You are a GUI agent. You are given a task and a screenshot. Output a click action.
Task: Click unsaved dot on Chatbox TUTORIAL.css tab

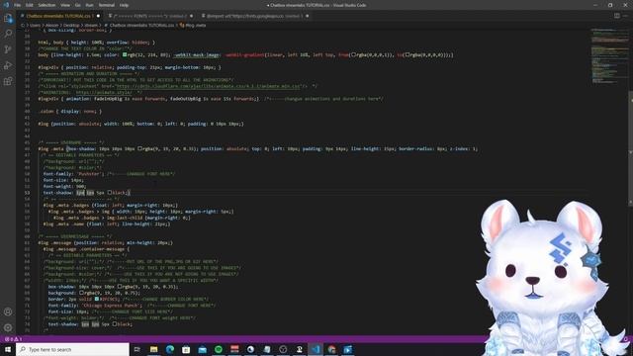click(98, 16)
